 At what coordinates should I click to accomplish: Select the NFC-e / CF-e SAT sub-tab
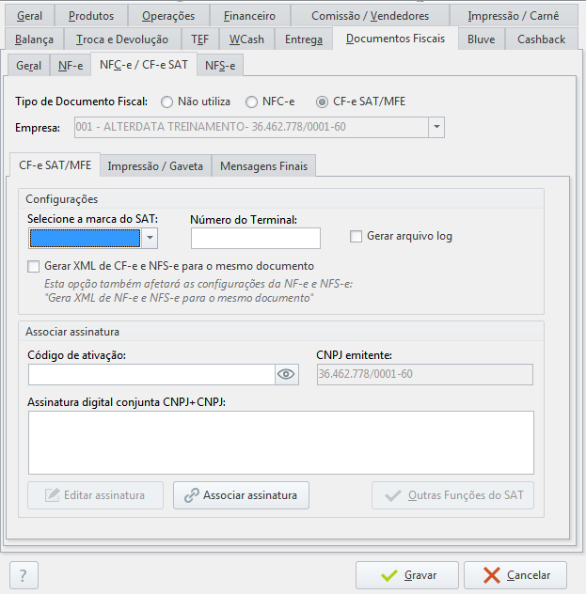(144, 65)
